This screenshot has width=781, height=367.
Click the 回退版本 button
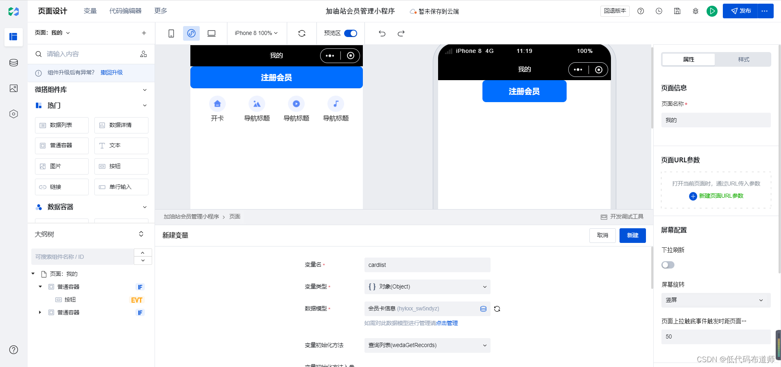615,11
